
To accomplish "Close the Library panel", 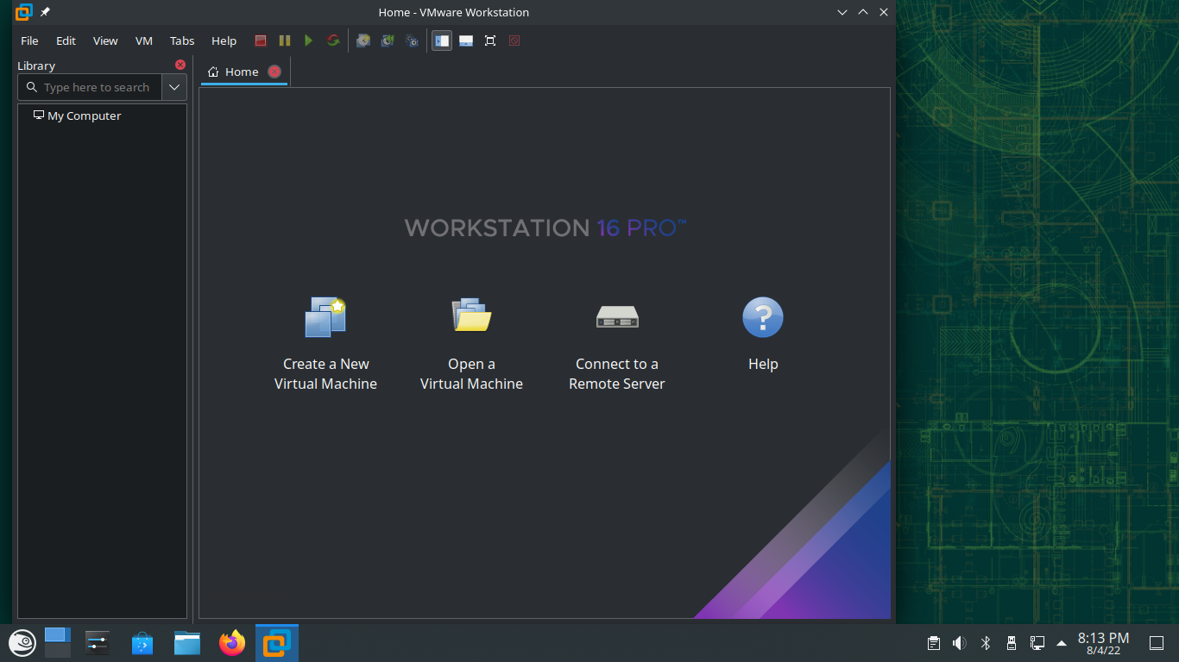I will click(x=180, y=65).
